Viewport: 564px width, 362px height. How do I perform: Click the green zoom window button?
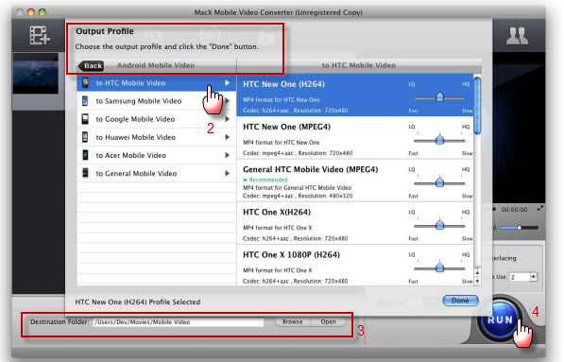[43, 12]
